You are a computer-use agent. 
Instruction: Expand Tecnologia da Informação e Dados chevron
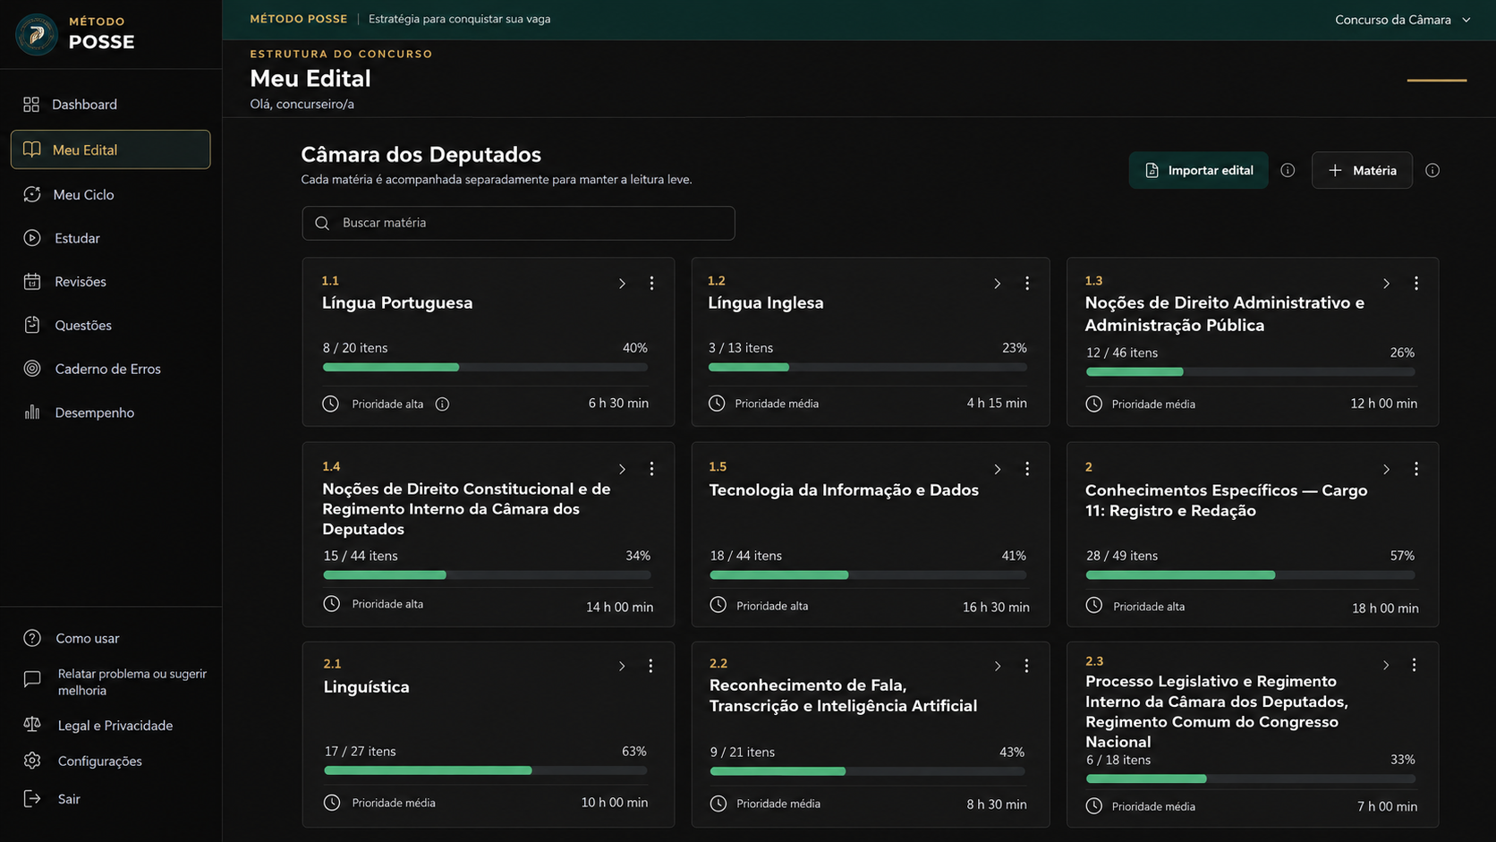[997, 469]
